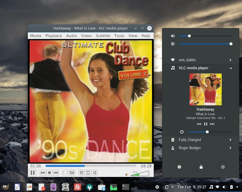The image size is (242, 192).
Task: Lock the screen using the padlock button
Action: [201, 167]
